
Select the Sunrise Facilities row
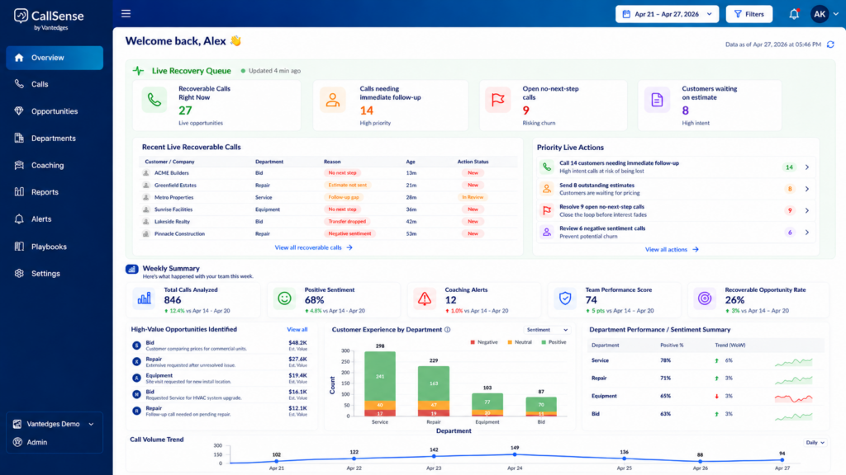click(328, 209)
